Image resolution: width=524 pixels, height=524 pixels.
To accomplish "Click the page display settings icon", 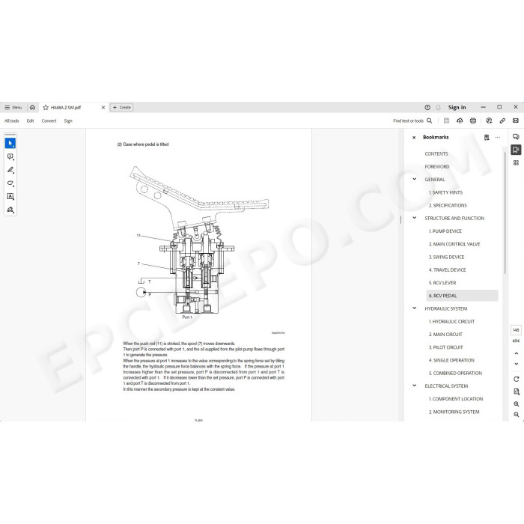I will pyautogui.click(x=517, y=392).
